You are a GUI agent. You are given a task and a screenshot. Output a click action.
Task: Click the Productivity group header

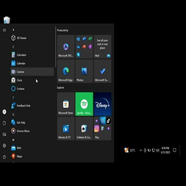[x=63, y=30]
